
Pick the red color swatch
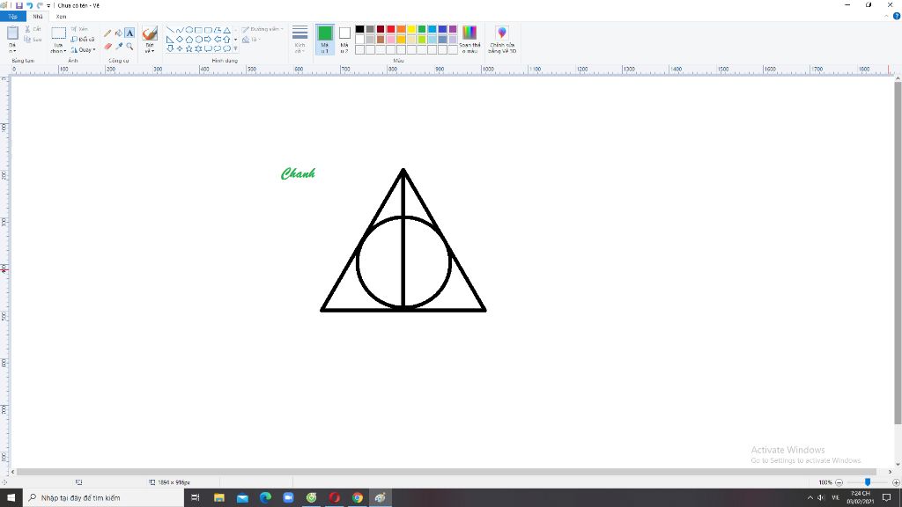(x=390, y=29)
